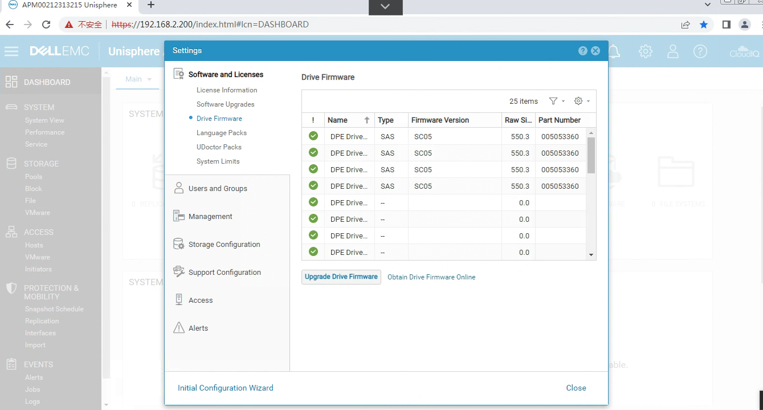Sort by Raw Size column header
This screenshot has height=410, width=763.
(519, 120)
